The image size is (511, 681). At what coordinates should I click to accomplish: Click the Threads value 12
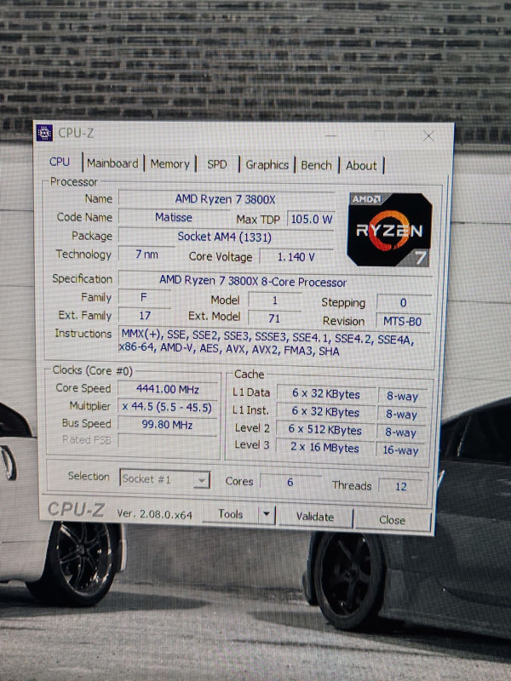(401, 486)
